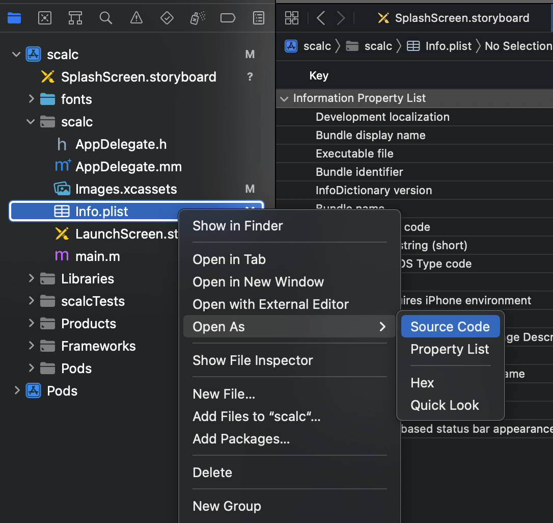553x523 pixels.
Task: Expand the Libraries folder
Action: 32,278
